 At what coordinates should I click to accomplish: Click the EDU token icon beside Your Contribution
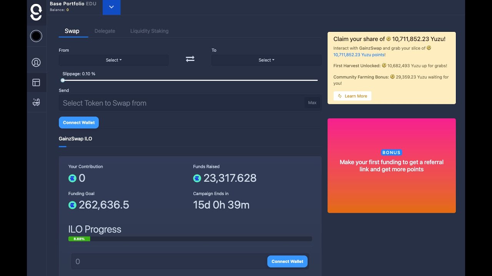pyautogui.click(x=72, y=178)
